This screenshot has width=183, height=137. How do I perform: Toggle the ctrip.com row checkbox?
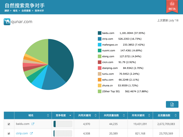pos(9,133)
